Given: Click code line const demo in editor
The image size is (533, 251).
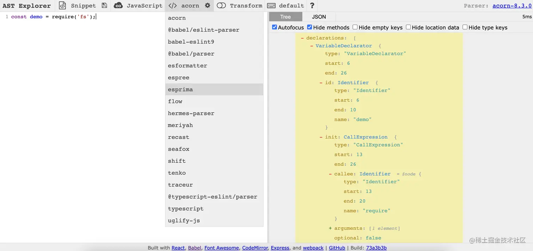Looking at the screenshot, I should click(54, 17).
